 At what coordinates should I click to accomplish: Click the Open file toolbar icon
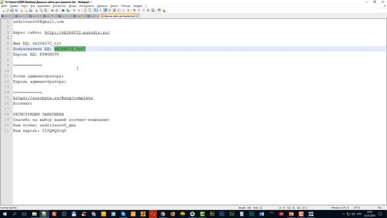click(x=7, y=10)
